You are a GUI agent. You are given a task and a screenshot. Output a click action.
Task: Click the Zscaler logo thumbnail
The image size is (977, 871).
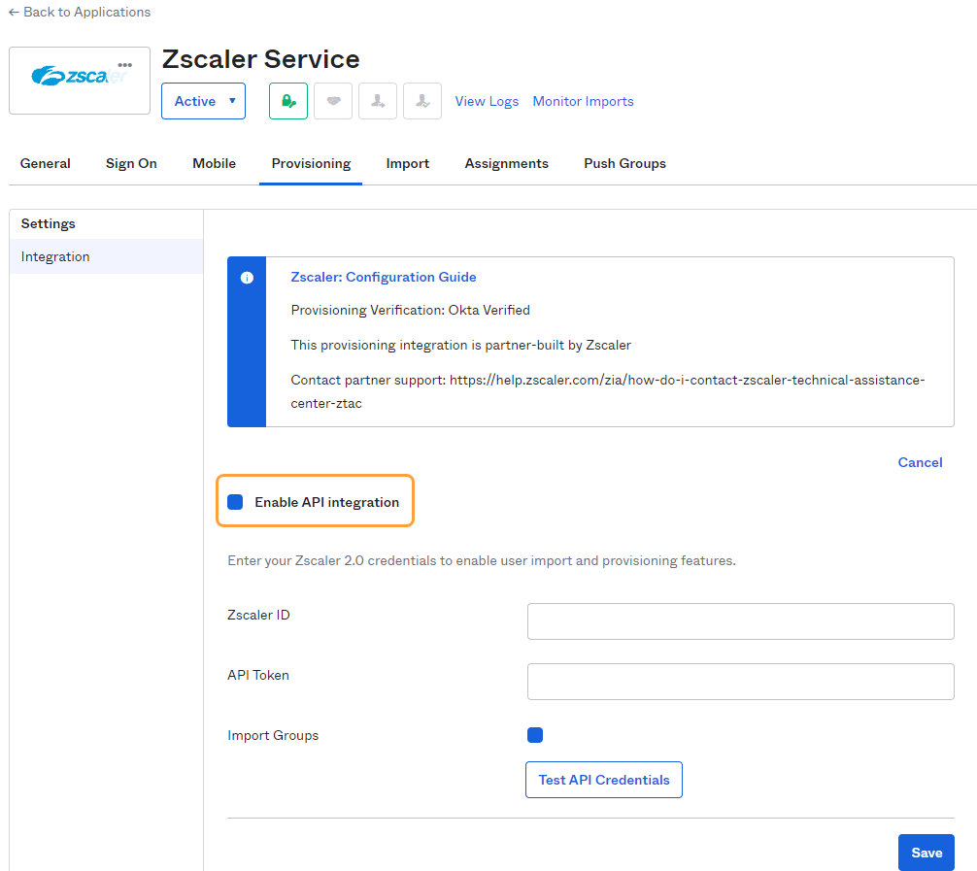tap(78, 78)
